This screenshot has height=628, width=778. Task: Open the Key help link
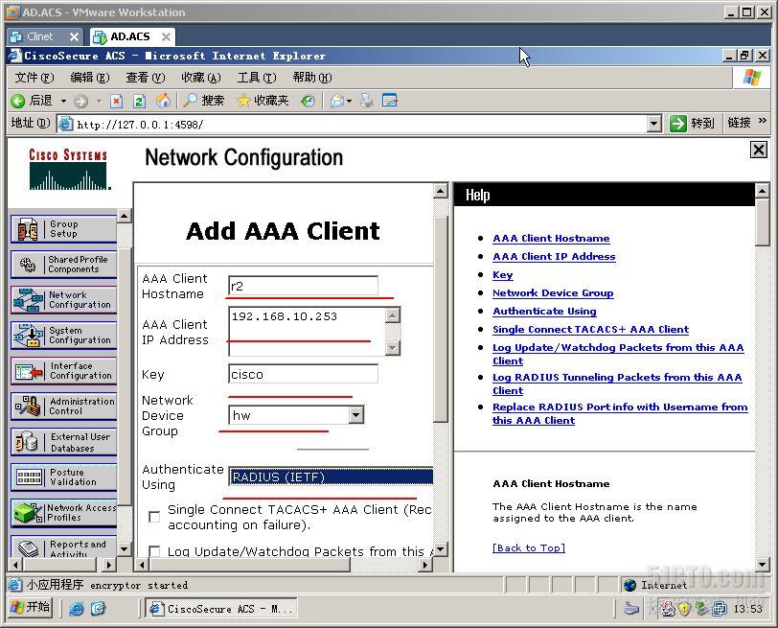tap(503, 275)
